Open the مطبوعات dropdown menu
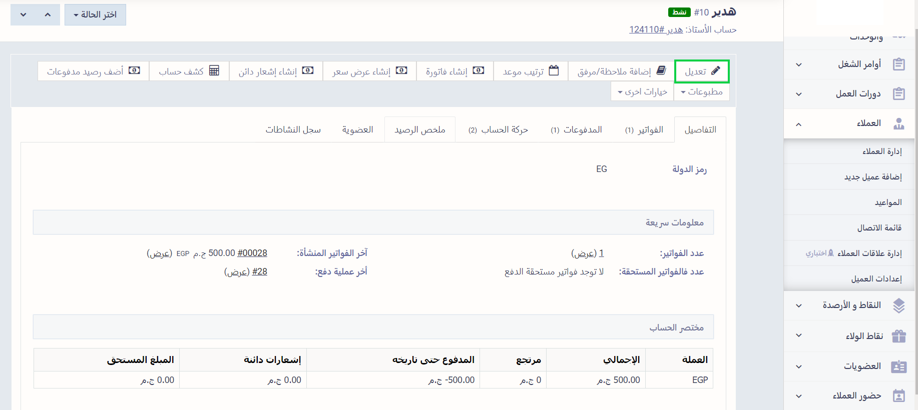918x410 pixels. point(701,92)
